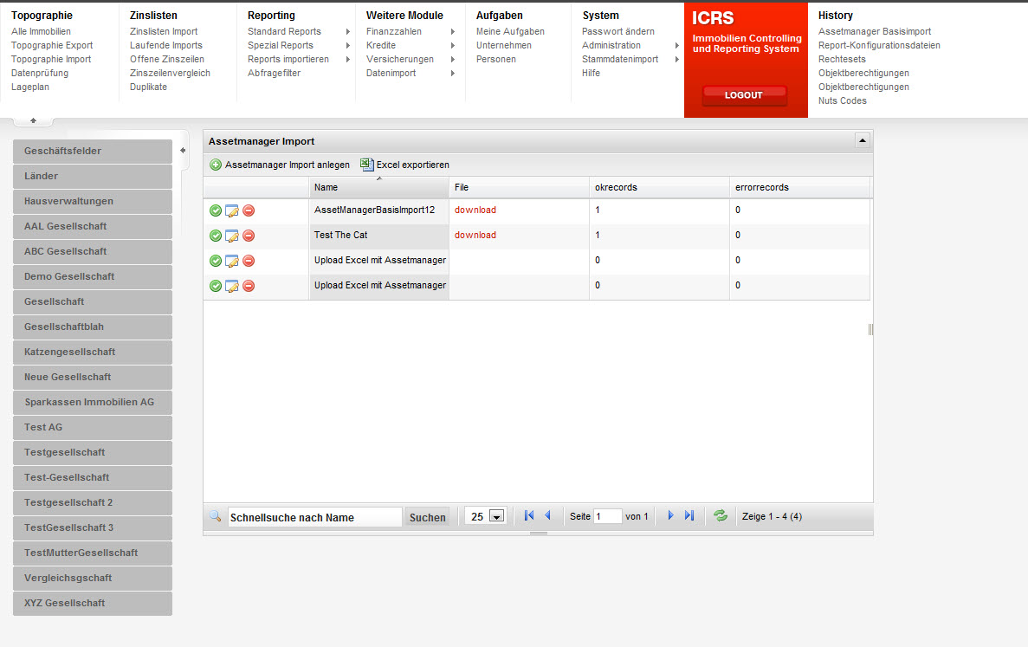Download file for AssetManagerBasisImport12

click(x=475, y=210)
